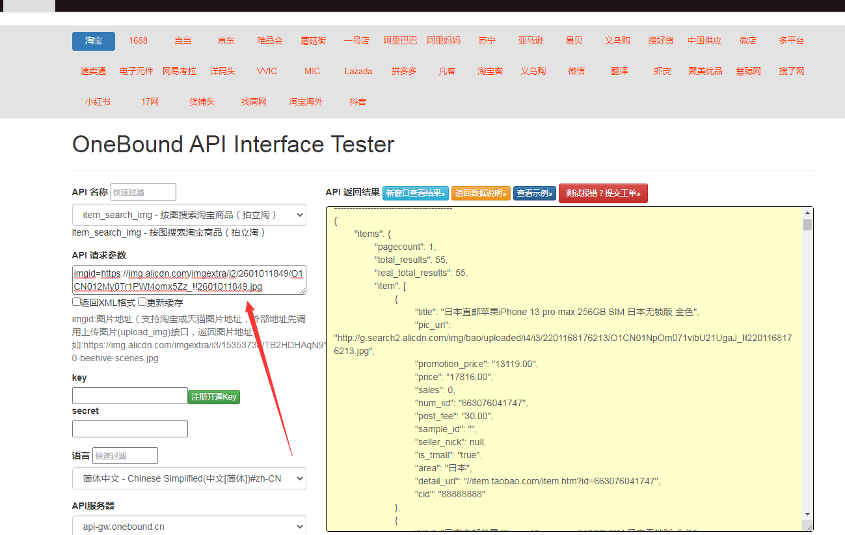Open the MIC platform tab
This screenshot has height=535, width=845.
pos(312,71)
